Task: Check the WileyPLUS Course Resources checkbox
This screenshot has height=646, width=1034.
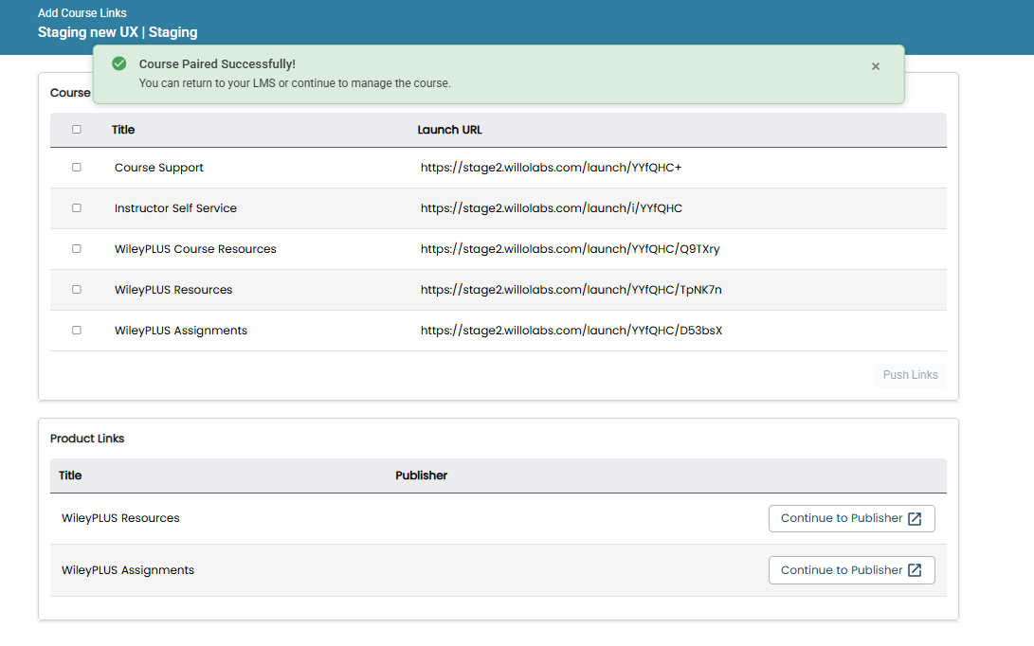Action: [x=77, y=248]
